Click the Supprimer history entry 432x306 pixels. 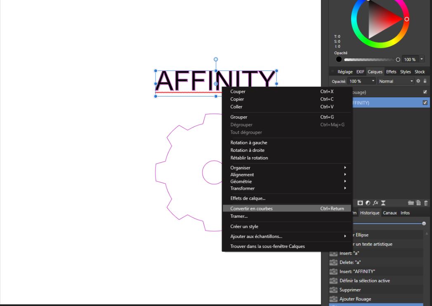coord(376,290)
